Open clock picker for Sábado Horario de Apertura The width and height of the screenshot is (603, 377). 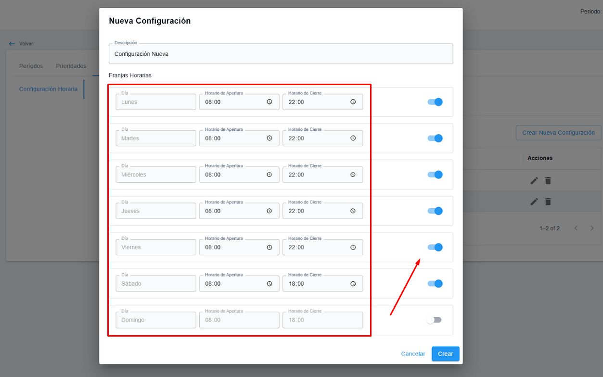[269, 284]
